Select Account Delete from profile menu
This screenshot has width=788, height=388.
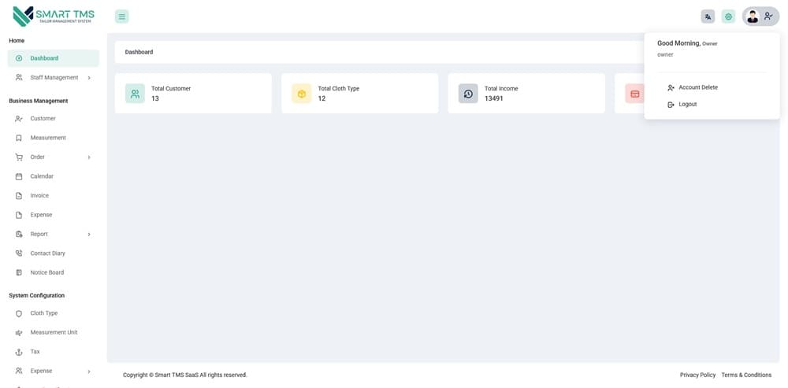697,87
